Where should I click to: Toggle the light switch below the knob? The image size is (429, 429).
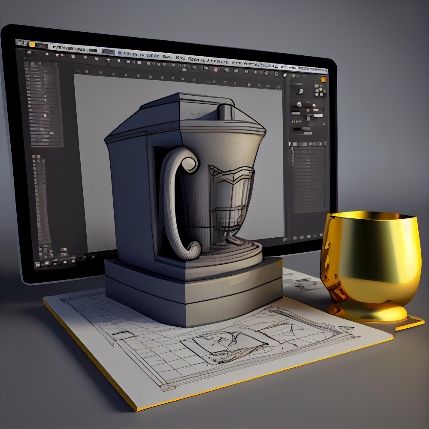tap(299, 104)
